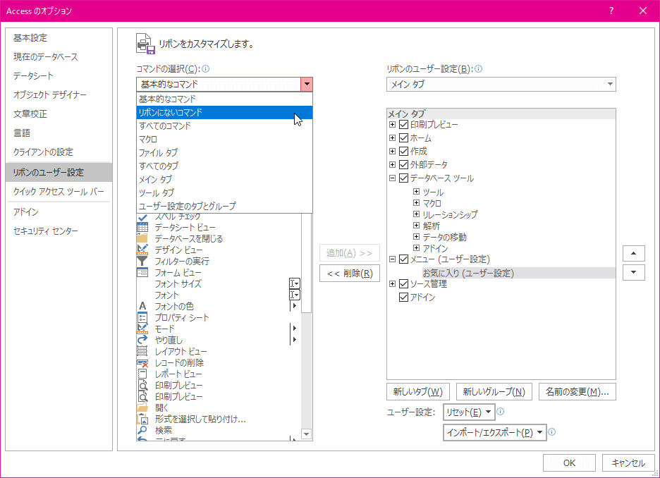Click the command list scrollbar down arrow
Image resolution: width=660 pixels, height=478 pixels.
(307, 434)
